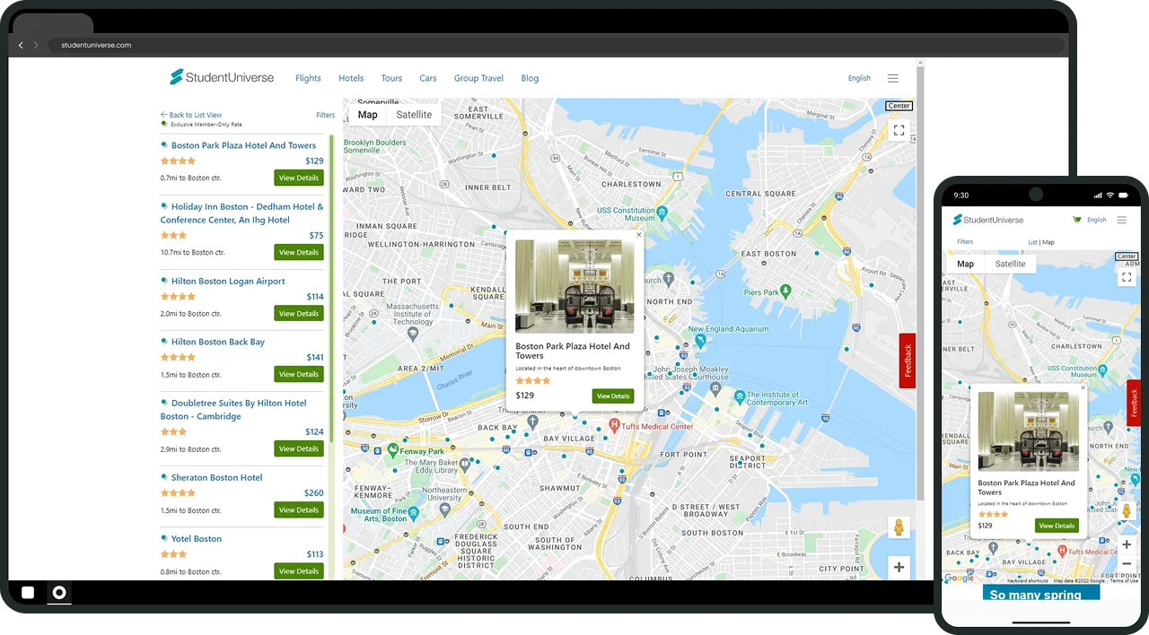Click the Feedback tab on desktop page
Image resolution: width=1149 pixels, height=635 pixels.
(908, 361)
